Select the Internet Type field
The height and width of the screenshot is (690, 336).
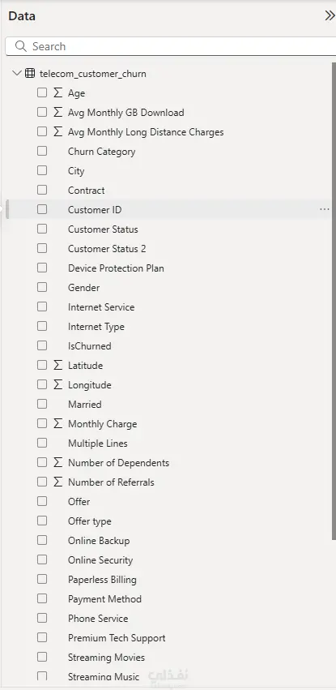(96, 327)
